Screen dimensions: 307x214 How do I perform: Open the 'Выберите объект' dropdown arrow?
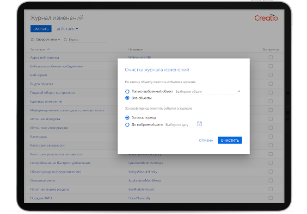point(239,91)
